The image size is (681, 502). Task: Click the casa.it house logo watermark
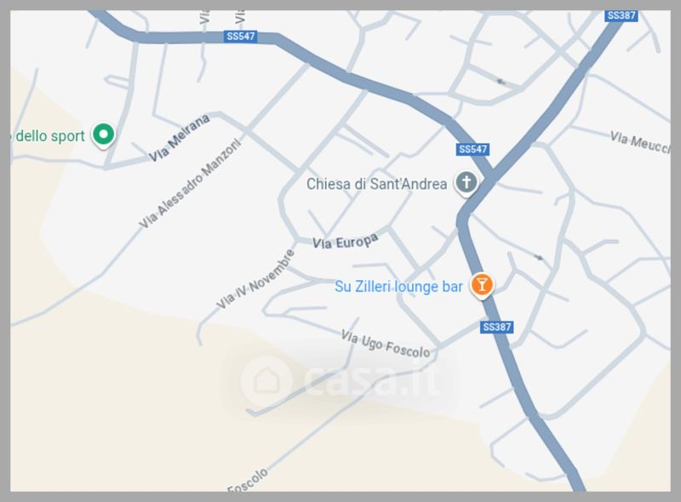tap(266, 380)
